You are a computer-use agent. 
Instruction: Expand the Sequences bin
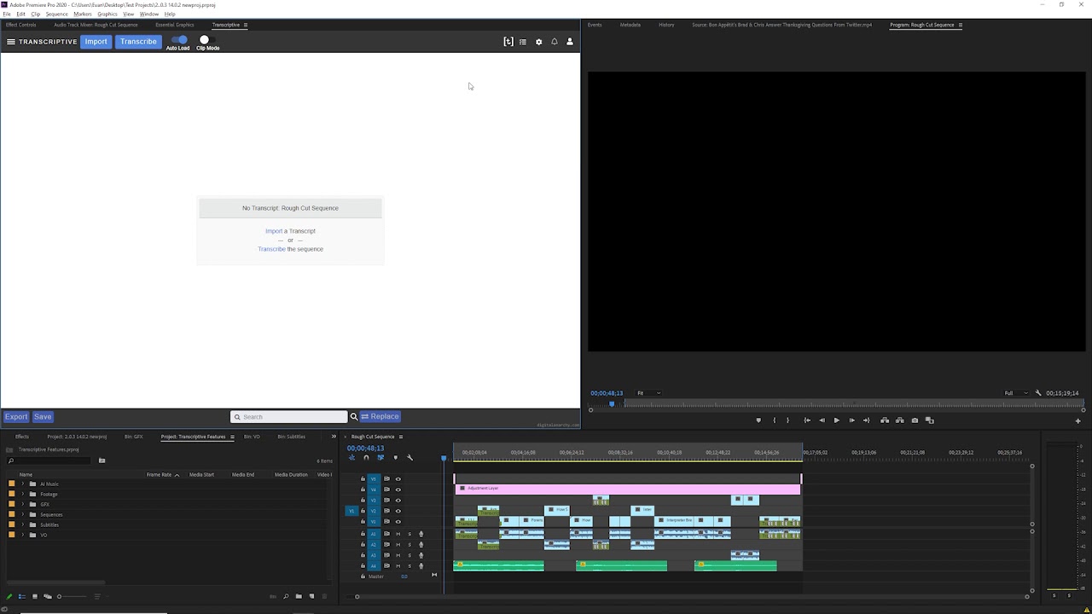pos(23,515)
